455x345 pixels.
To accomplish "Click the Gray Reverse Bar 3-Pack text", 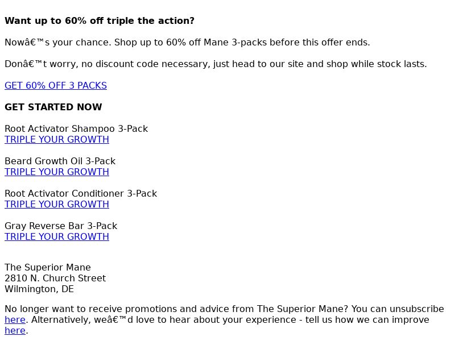I will 61,226.
